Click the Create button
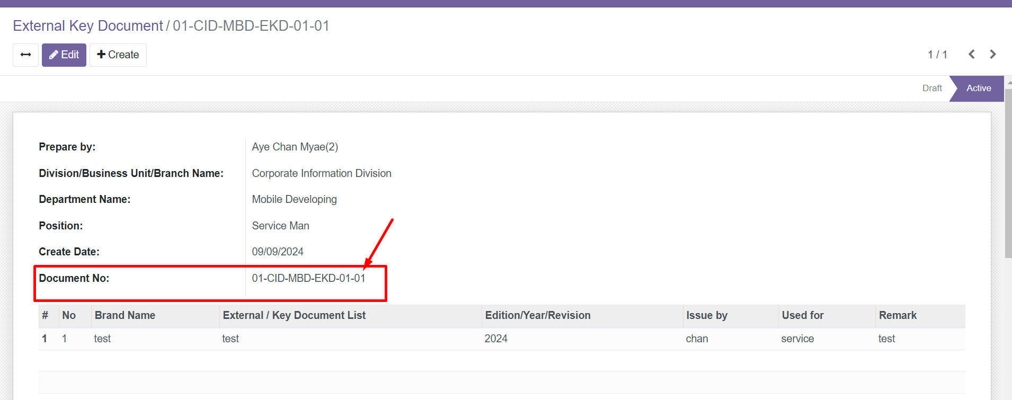Viewport: 1012px width, 400px height. [x=118, y=55]
